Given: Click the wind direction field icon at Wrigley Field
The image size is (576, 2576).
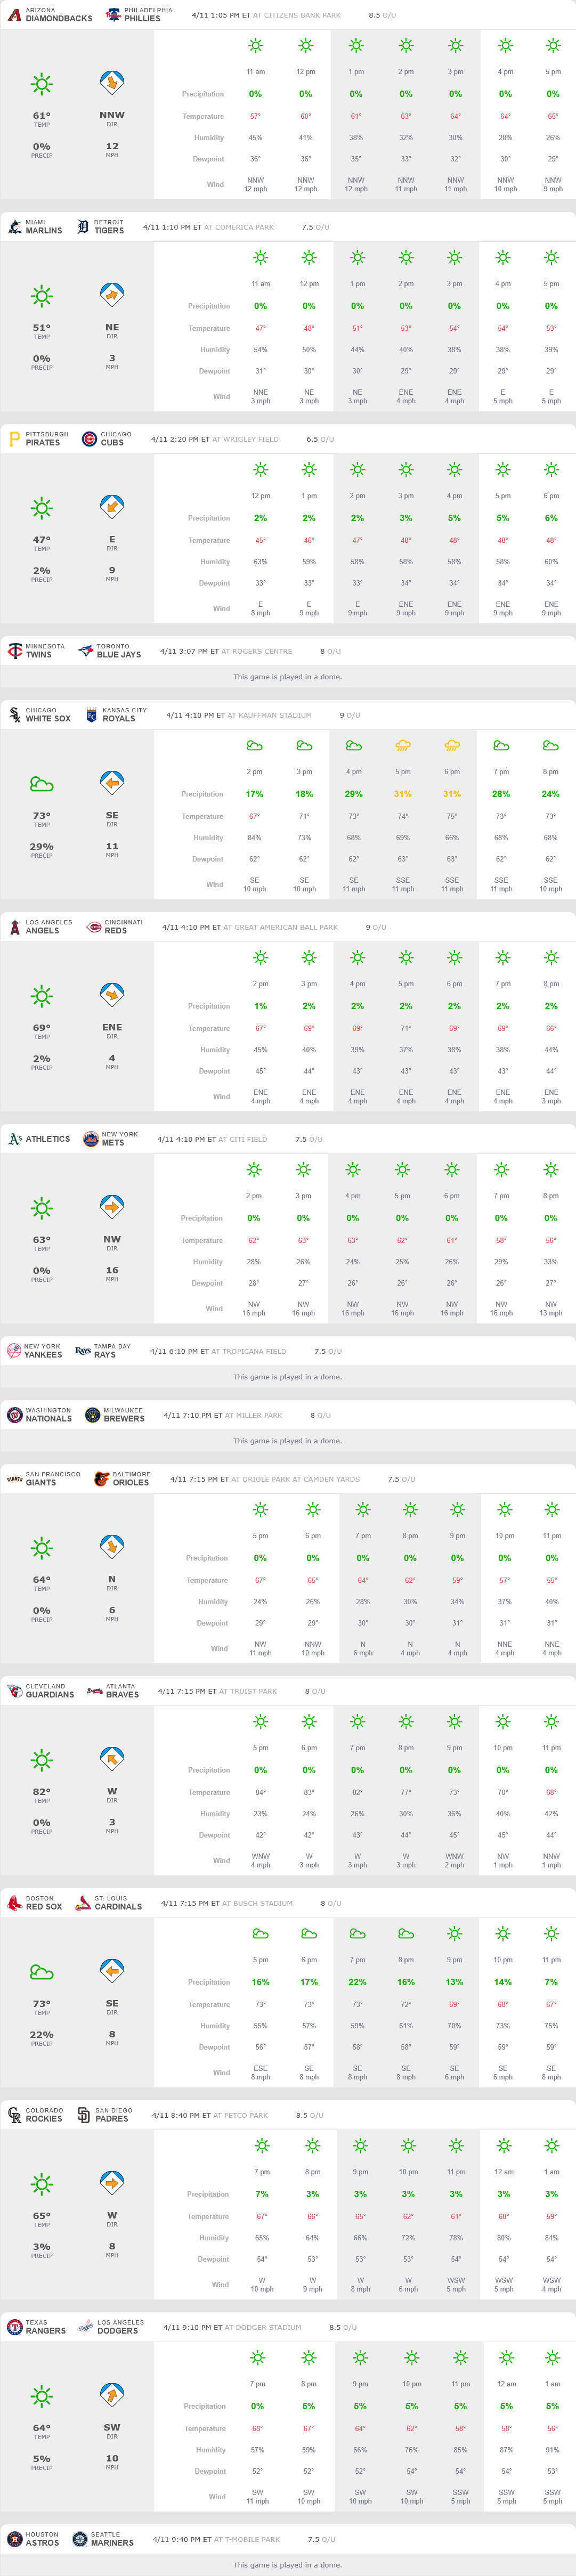Looking at the screenshot, I should (x=112, y=508).
